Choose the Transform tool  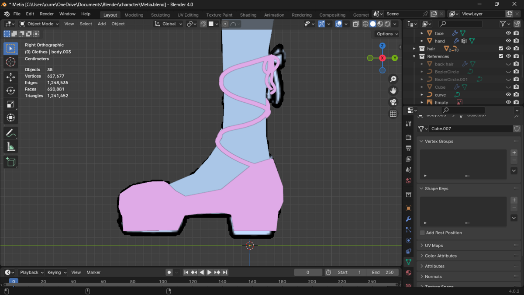11,118
